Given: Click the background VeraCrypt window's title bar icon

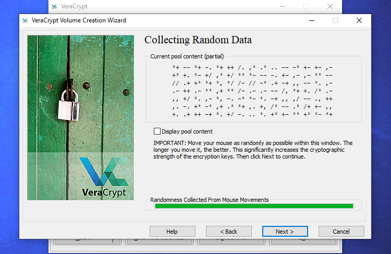Looking at the screenshot, I should [56, 6].
